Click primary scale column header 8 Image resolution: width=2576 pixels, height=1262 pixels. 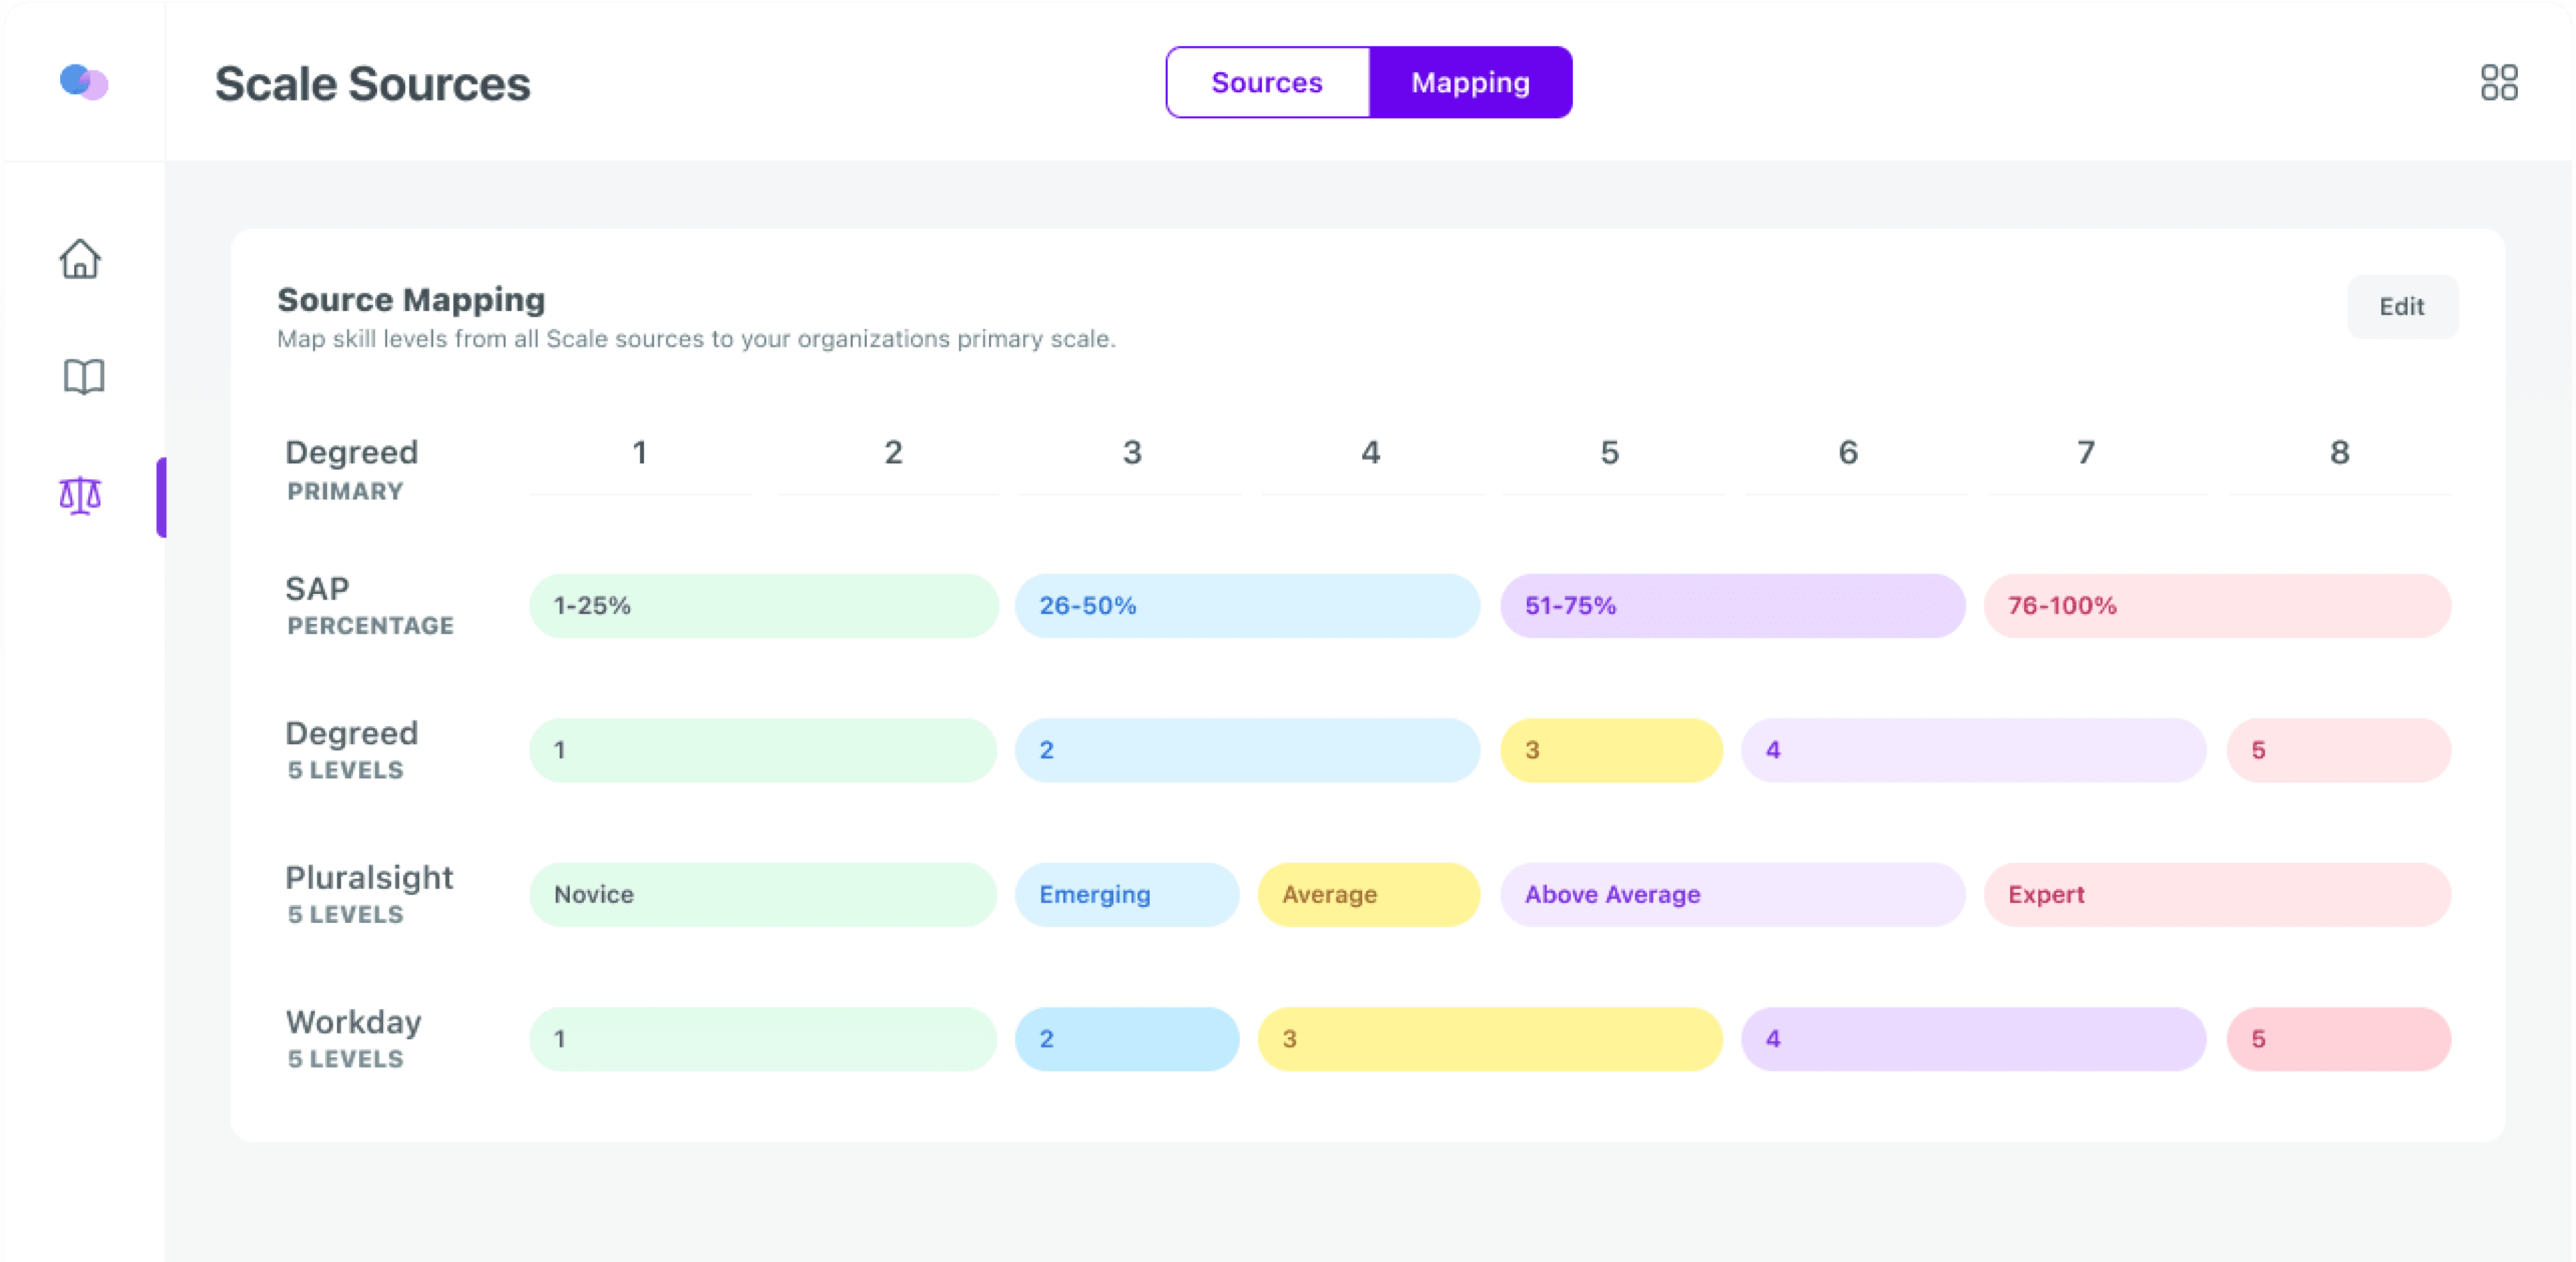point(2340,453)
